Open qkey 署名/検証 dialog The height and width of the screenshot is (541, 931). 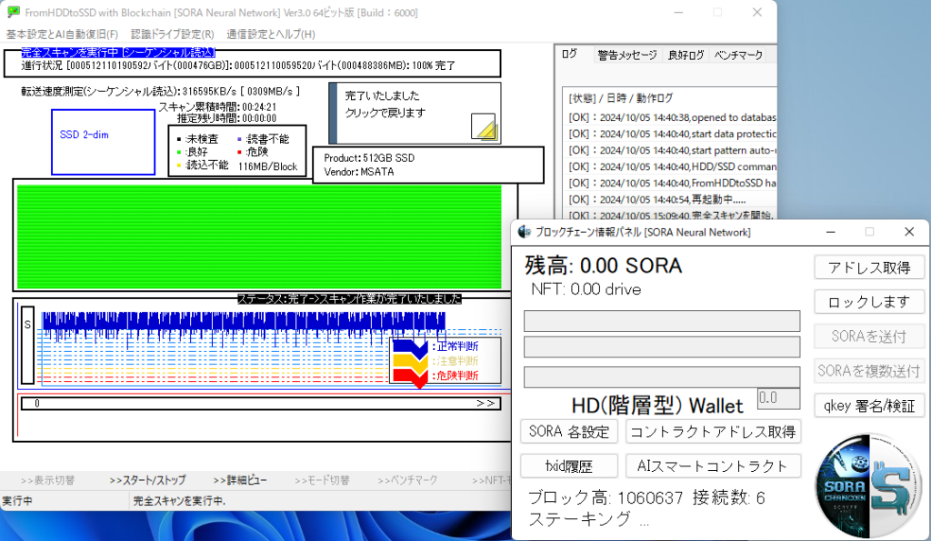click(x=869, y=406)
